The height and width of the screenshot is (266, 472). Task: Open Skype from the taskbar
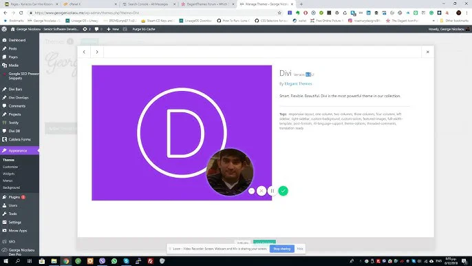[x=126, y=261]
